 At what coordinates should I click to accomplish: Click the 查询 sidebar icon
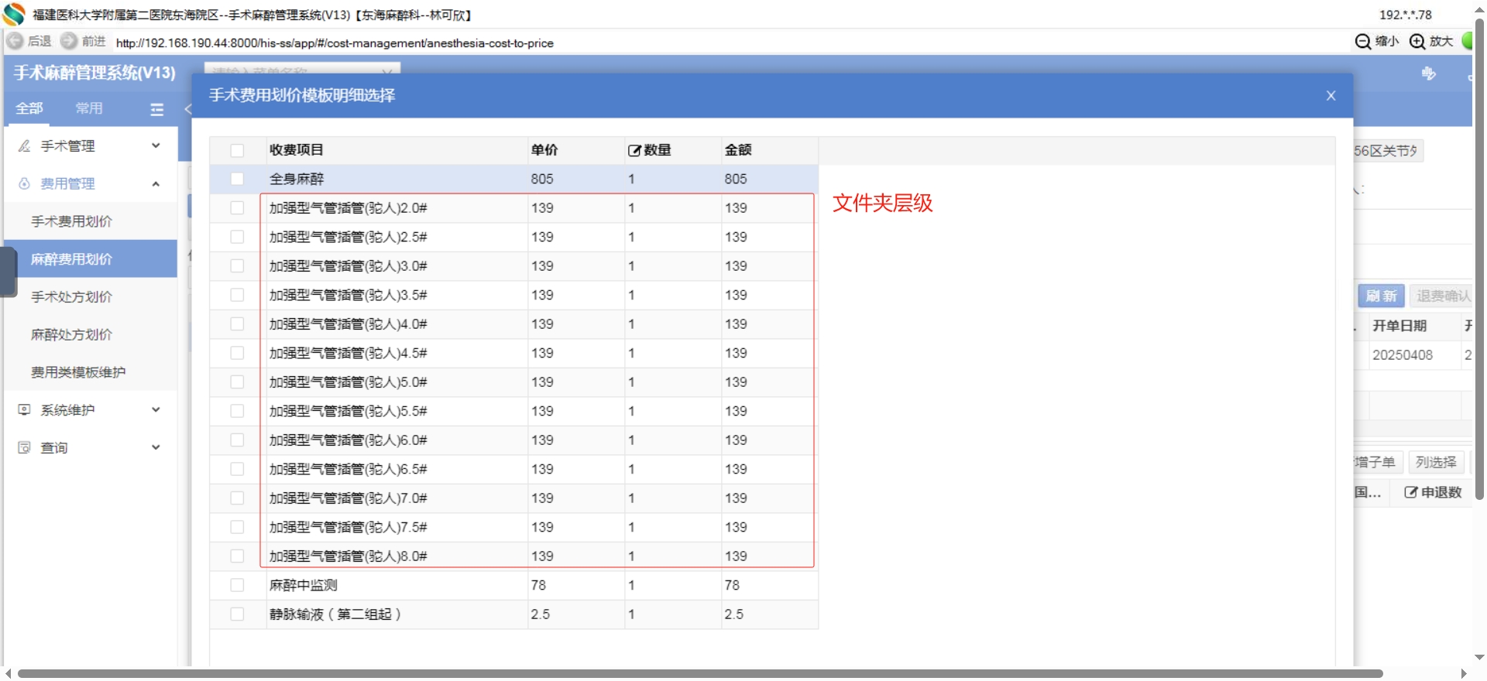point(25,447)
